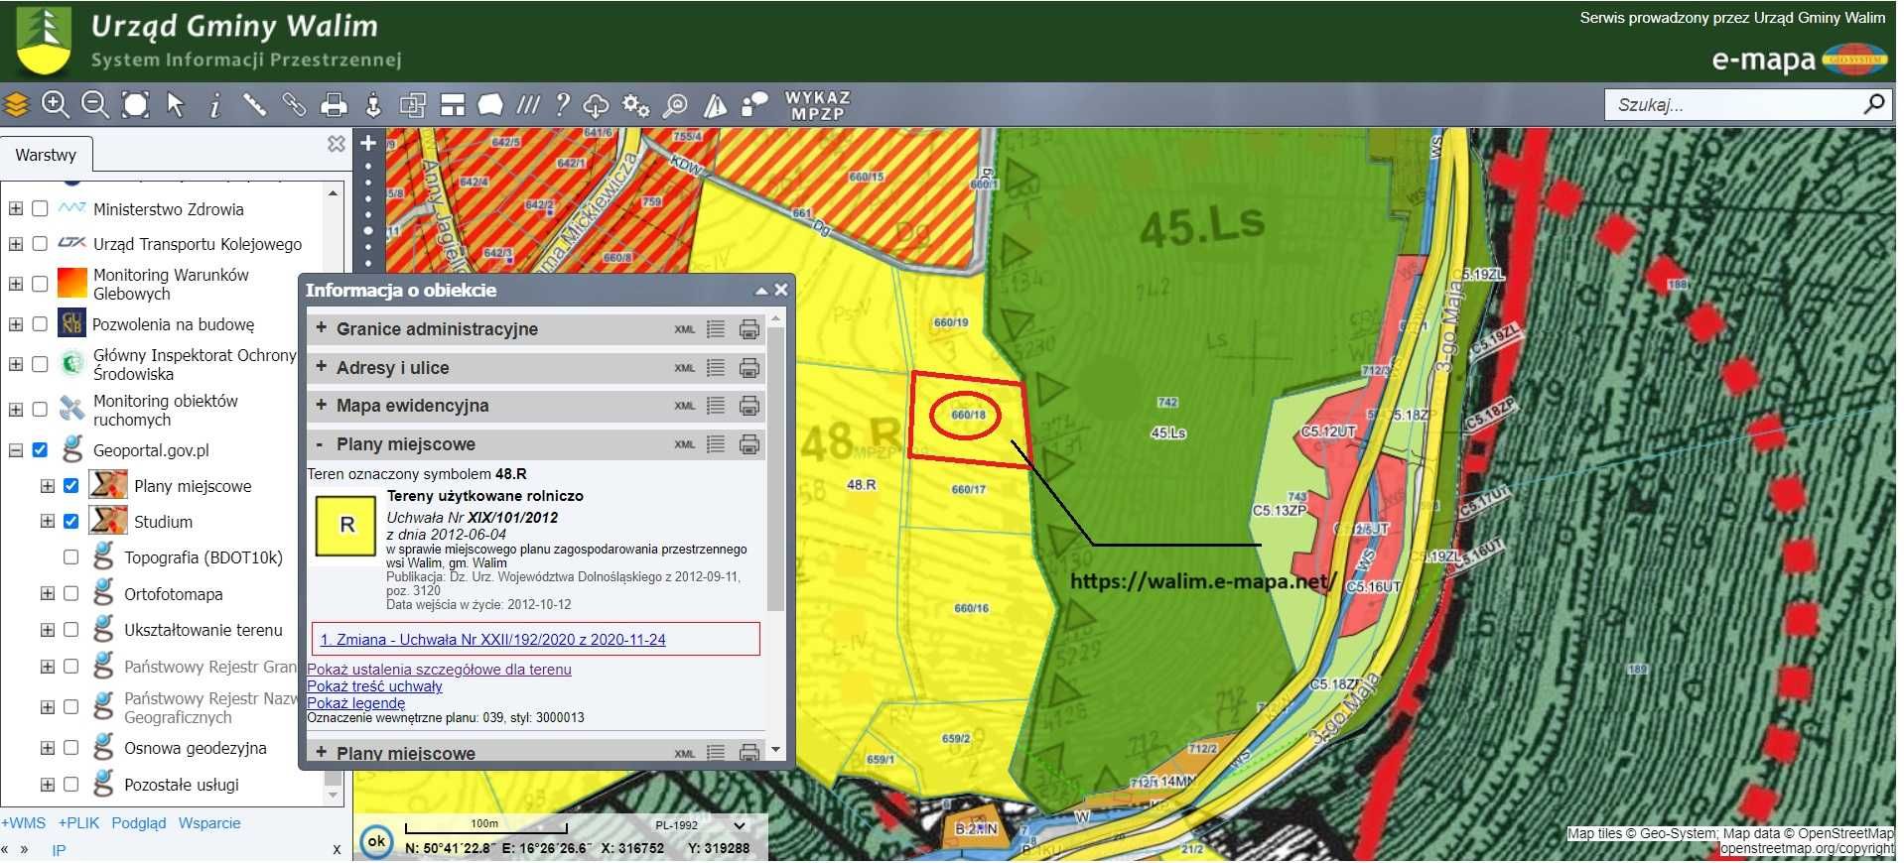Select the zoom in magnifier tool

click(56, 104)
